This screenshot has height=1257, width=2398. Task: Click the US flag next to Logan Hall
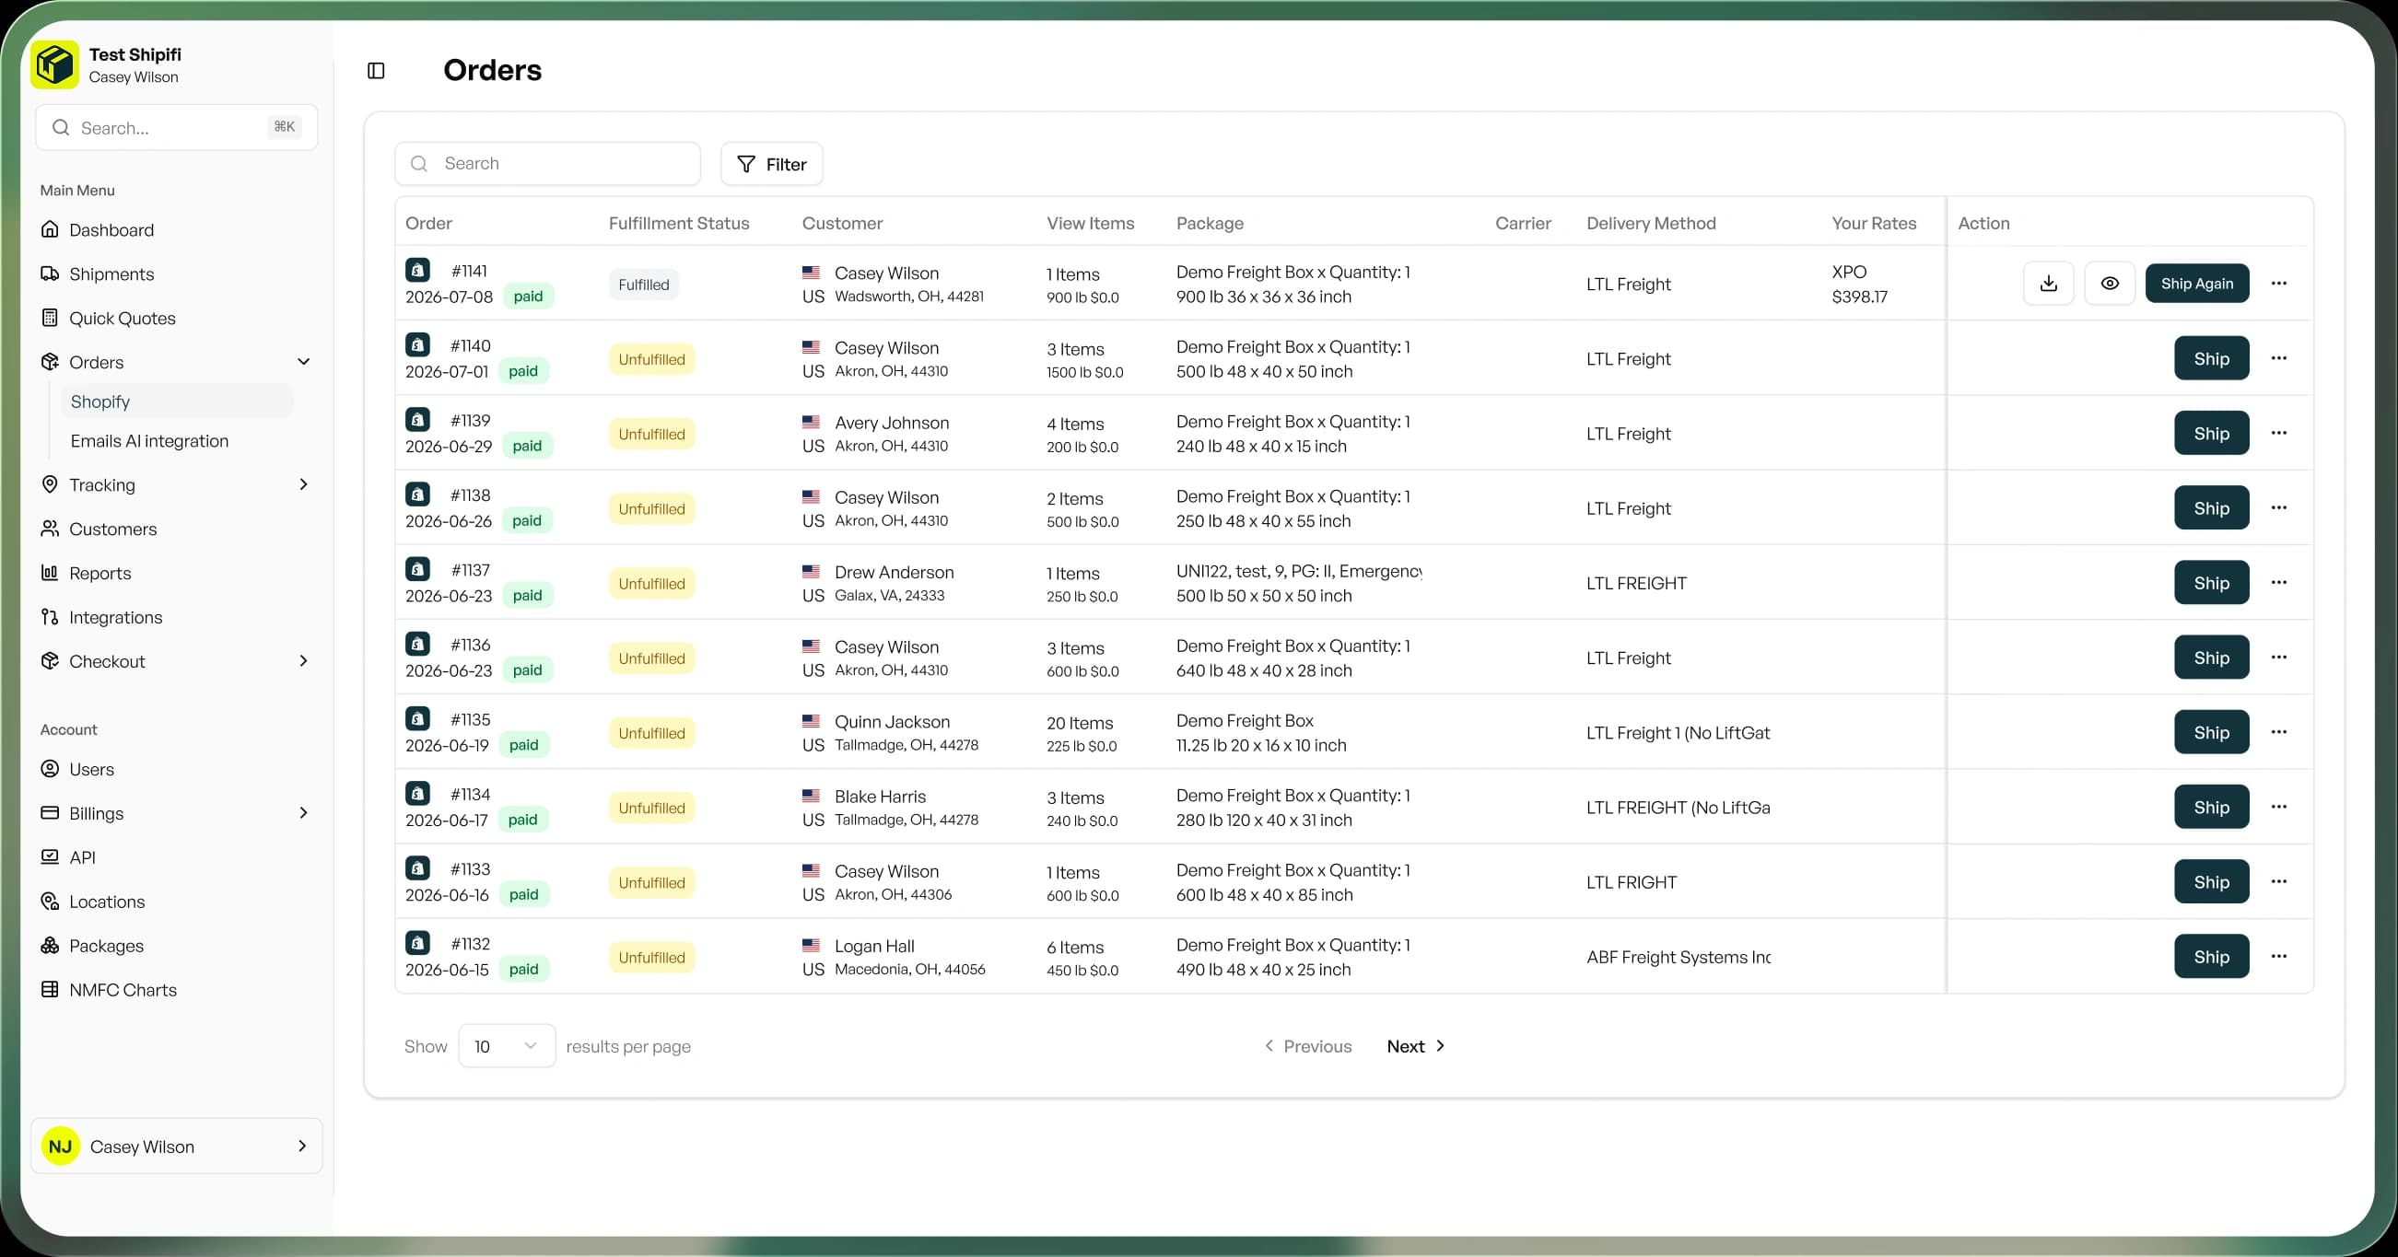pyautogui.click(x=811, y=945)
